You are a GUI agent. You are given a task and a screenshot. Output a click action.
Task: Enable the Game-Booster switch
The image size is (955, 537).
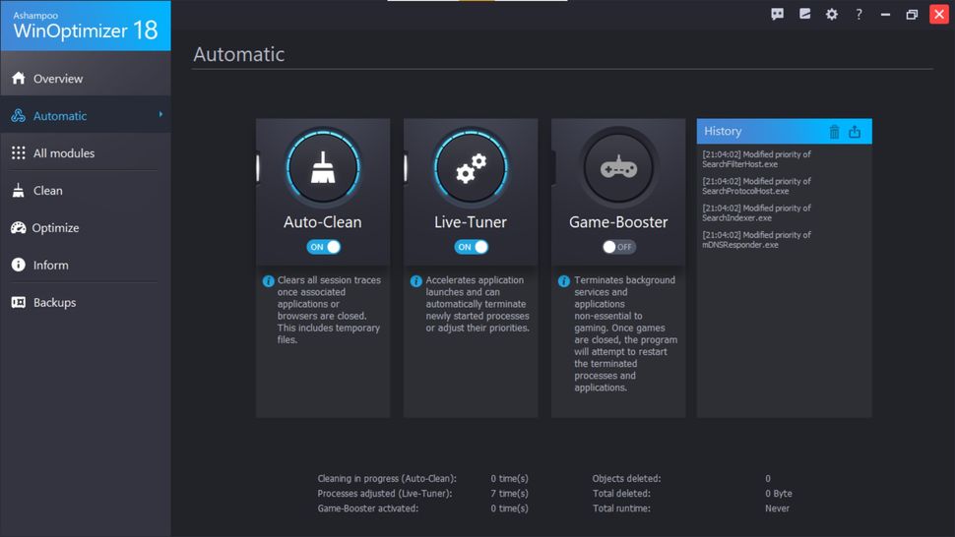click(619, 247)
